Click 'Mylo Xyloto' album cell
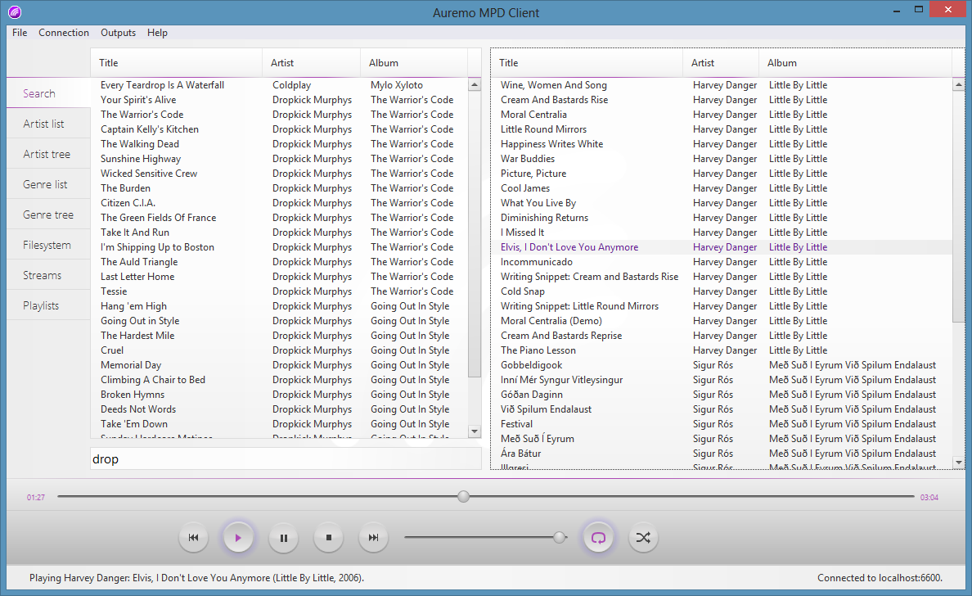 coord(397,85)
